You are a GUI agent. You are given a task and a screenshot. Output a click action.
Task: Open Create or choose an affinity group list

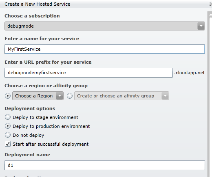(x=121, y=96)
